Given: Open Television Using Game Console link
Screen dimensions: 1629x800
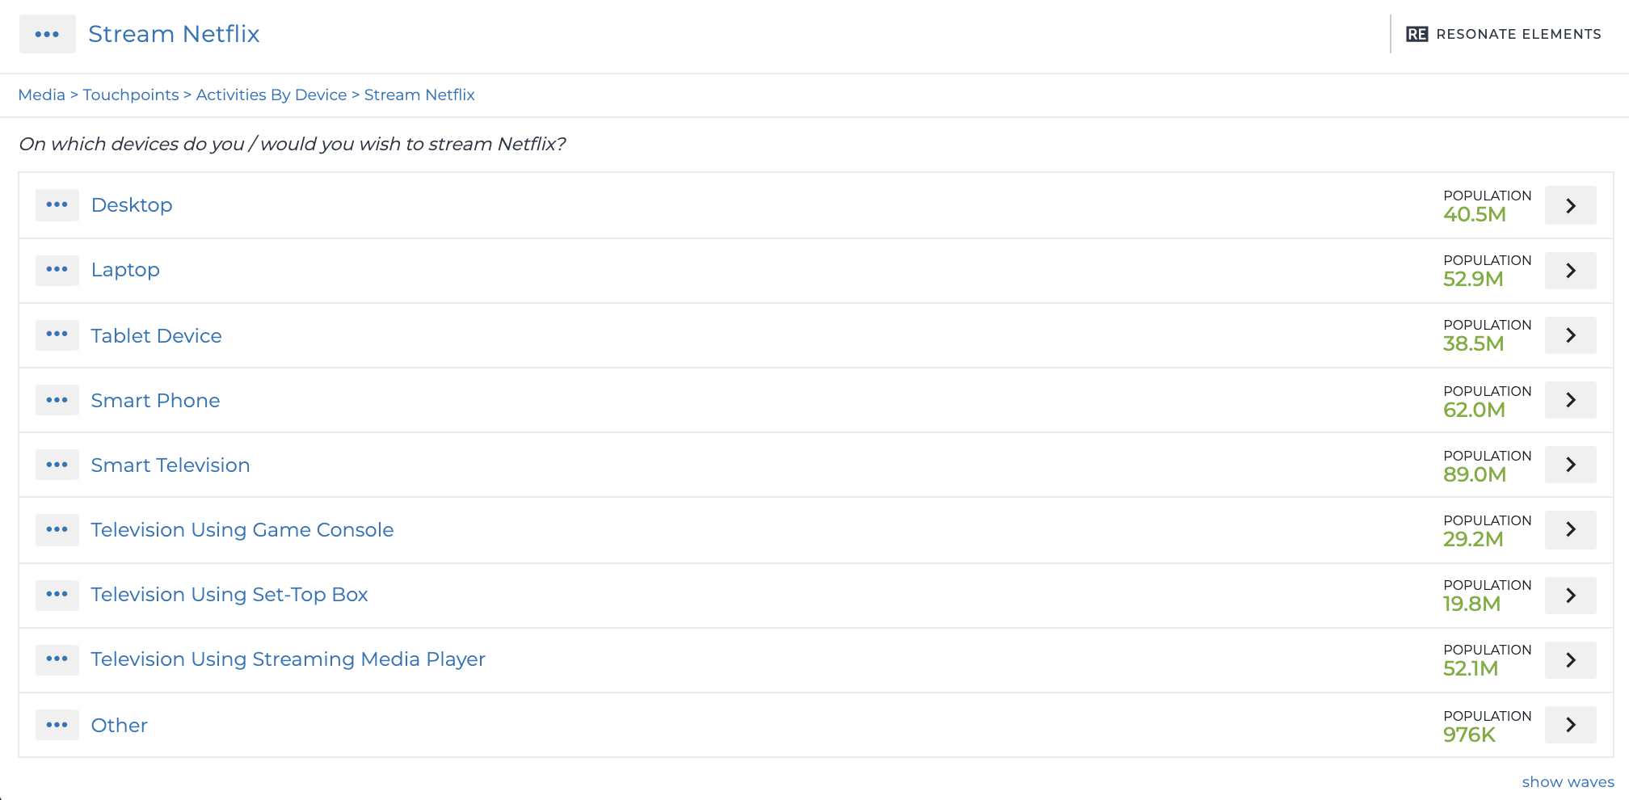Looking at the screenshot, I should pos(242,529).
